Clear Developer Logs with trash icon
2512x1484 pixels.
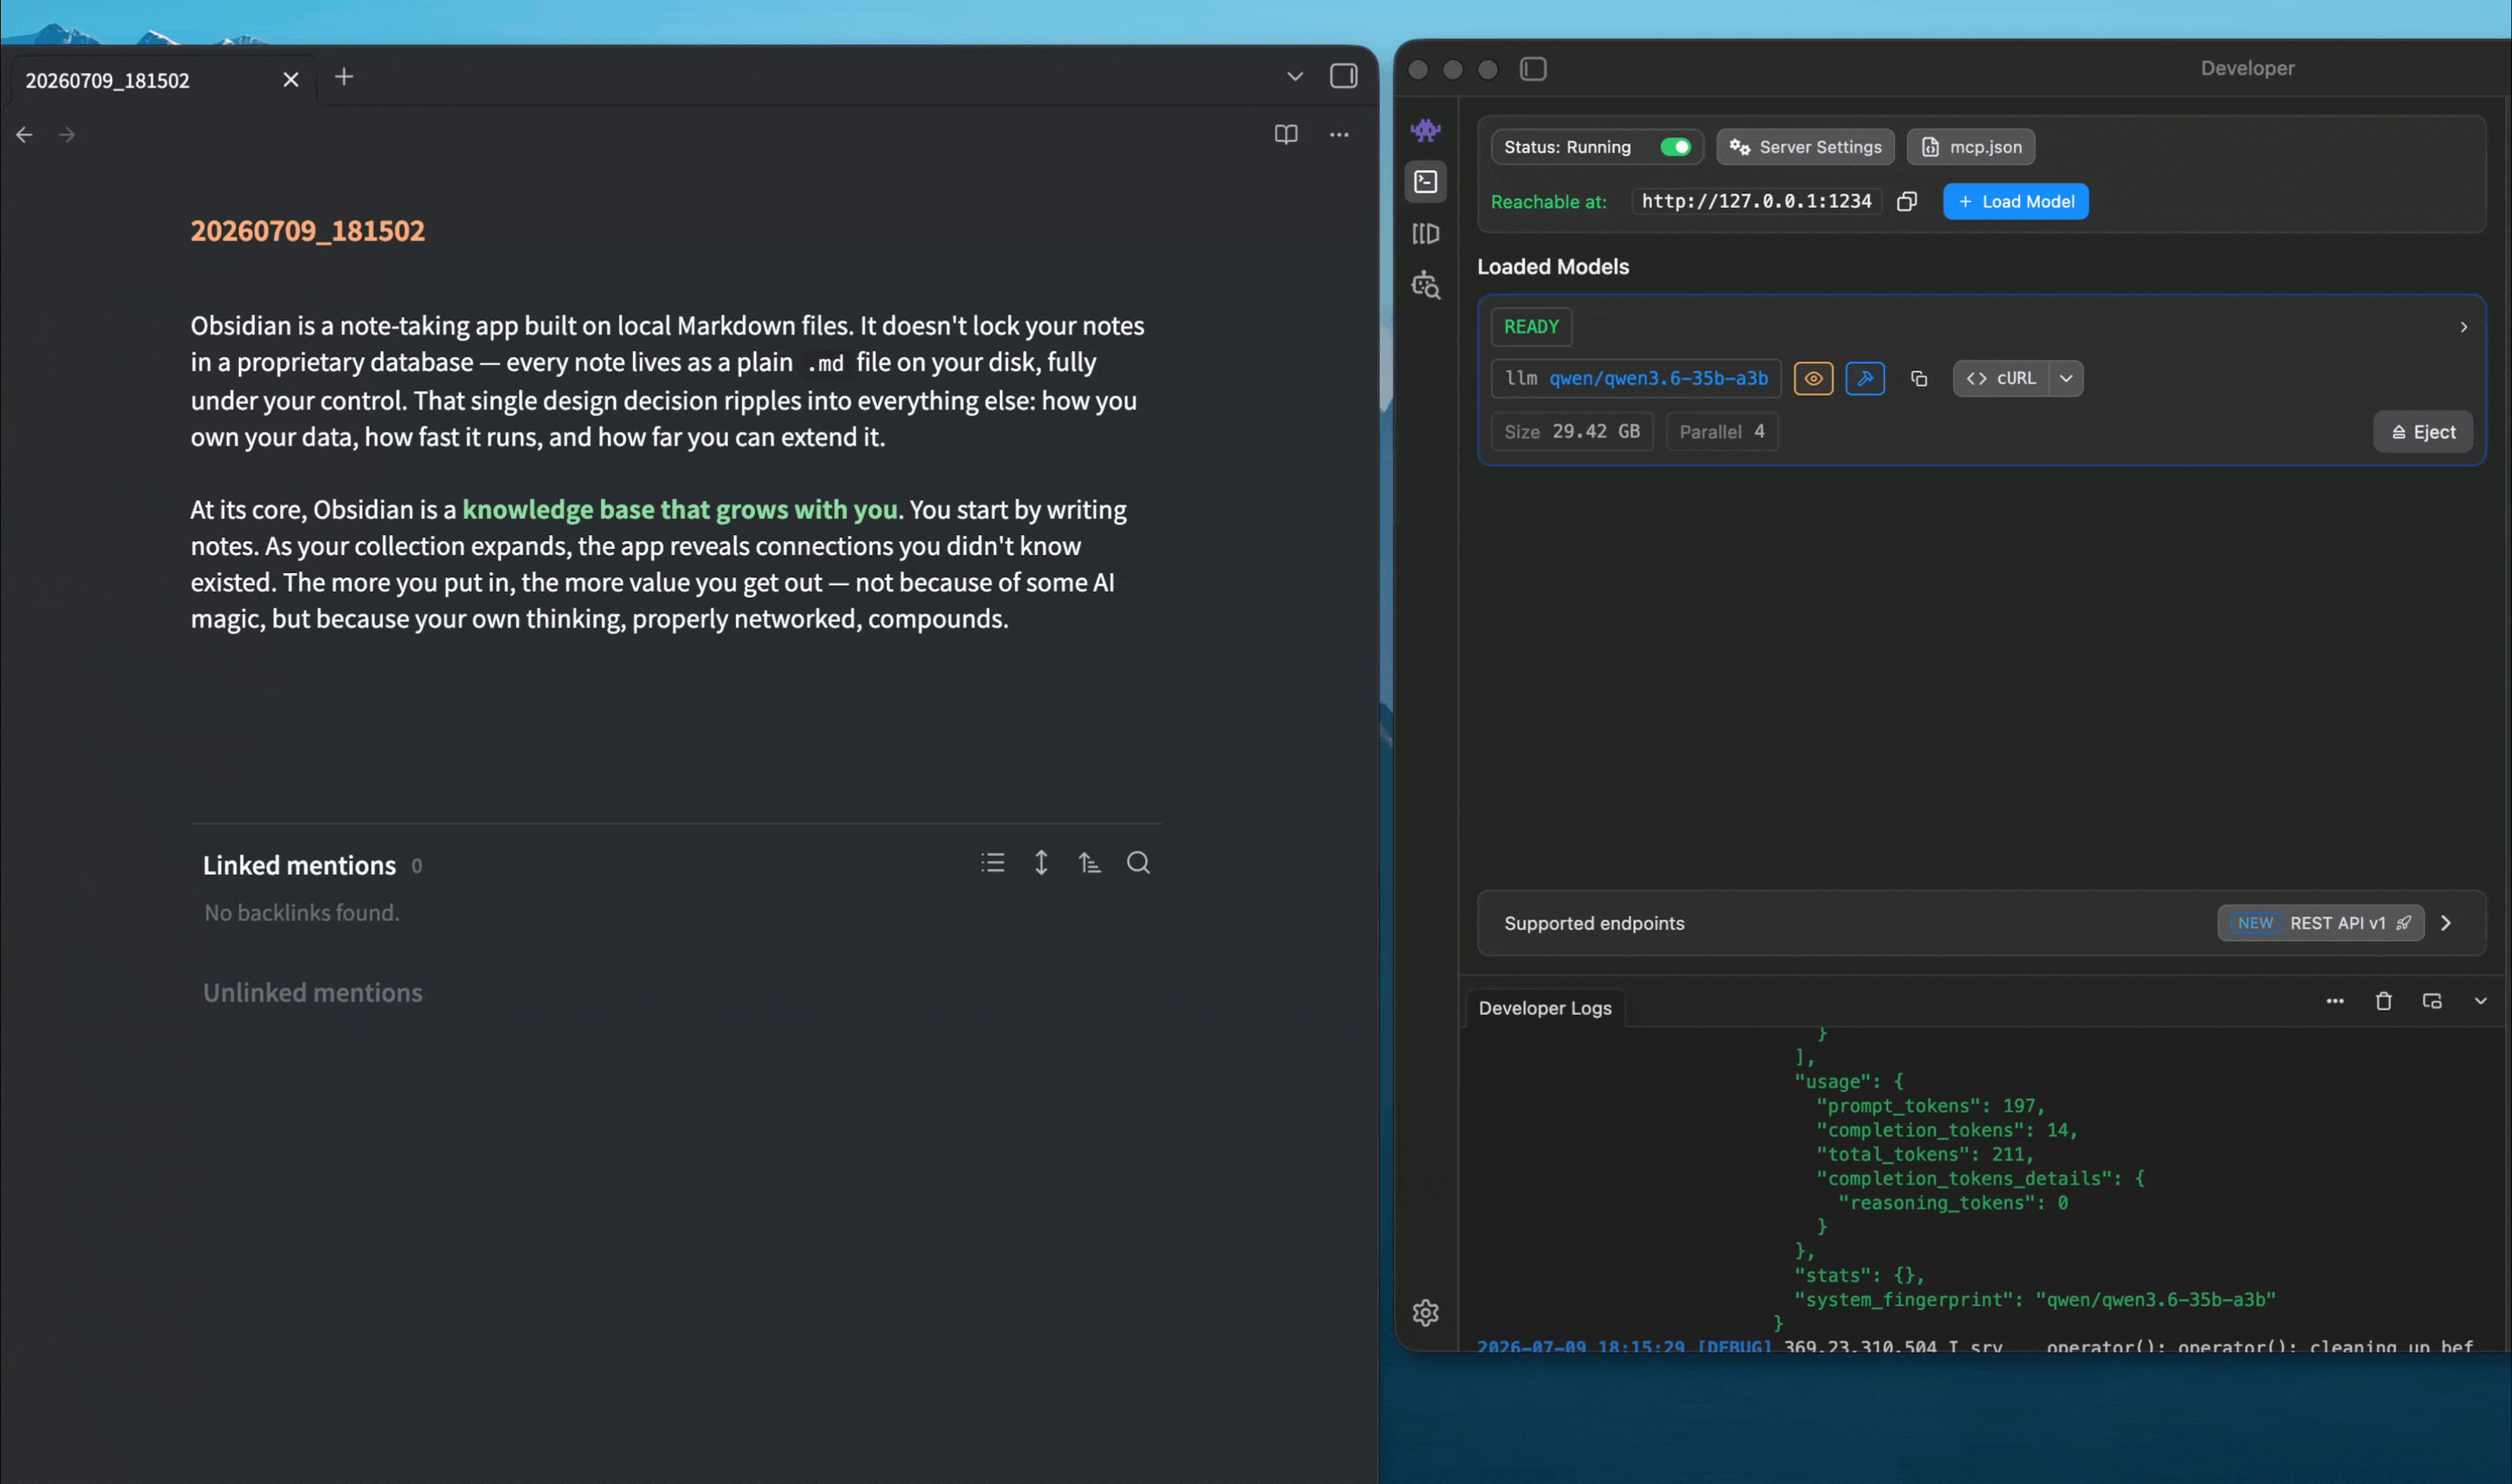(x=2383, y=1001)
